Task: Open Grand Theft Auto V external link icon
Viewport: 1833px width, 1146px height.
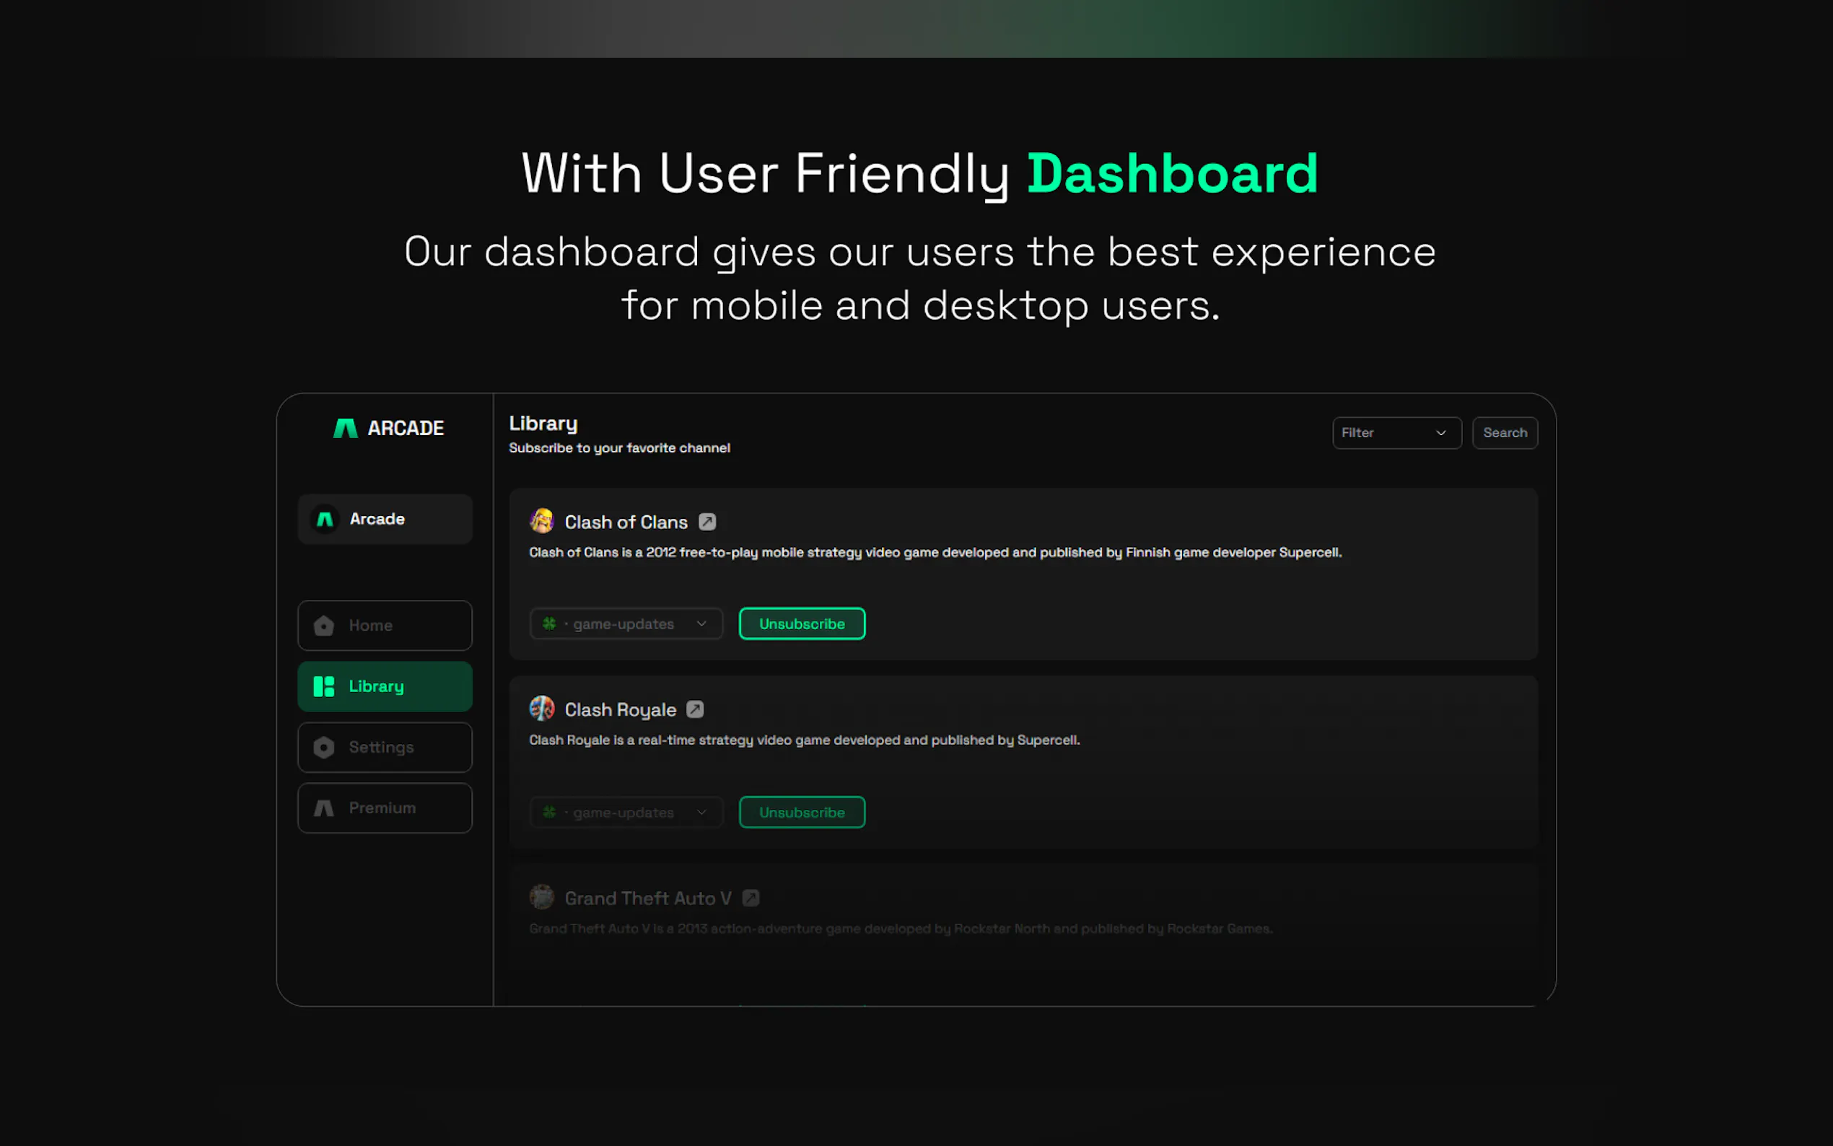Action: [x=751, y=898]
